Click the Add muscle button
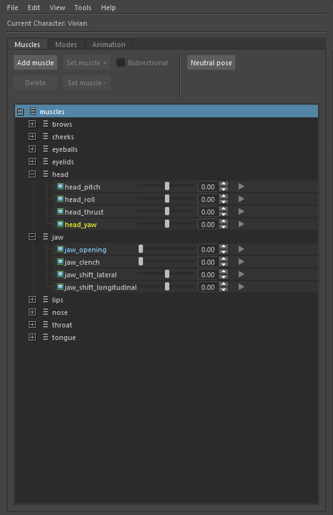 click(36, 63)
